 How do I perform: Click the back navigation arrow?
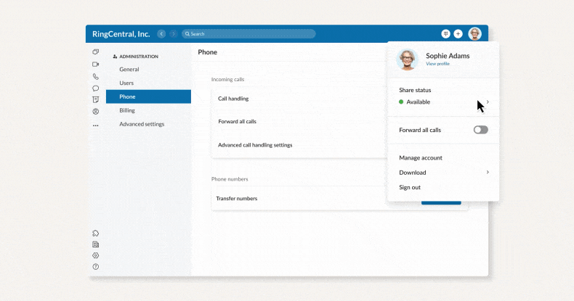click(161, 33)
